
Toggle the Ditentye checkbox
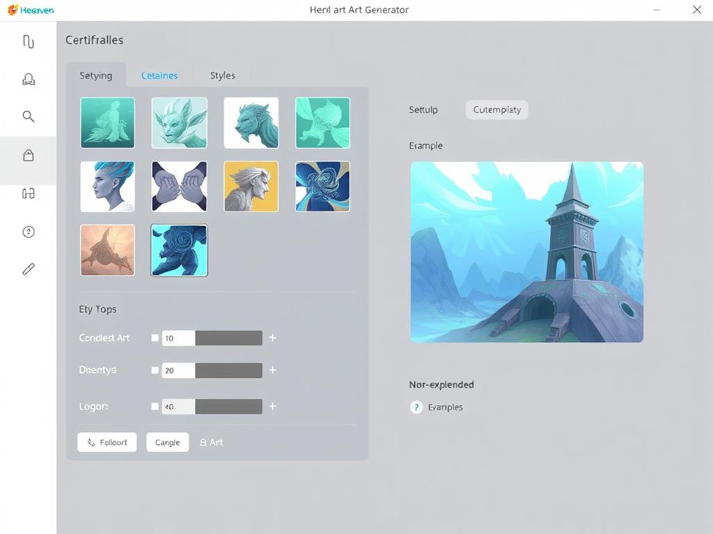click(155, 370)
